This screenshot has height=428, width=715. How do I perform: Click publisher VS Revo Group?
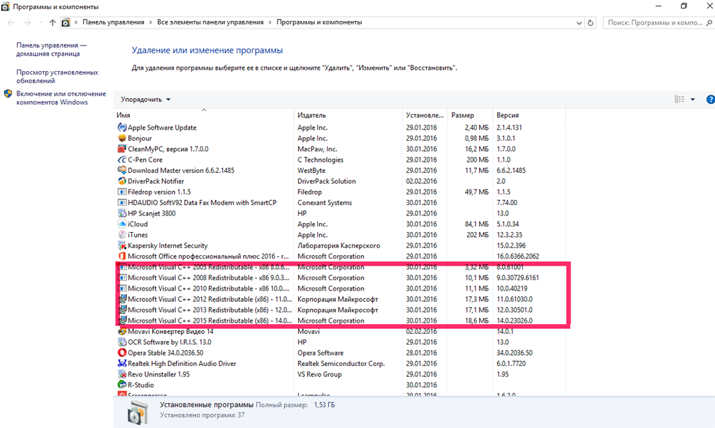pos(319,374)
